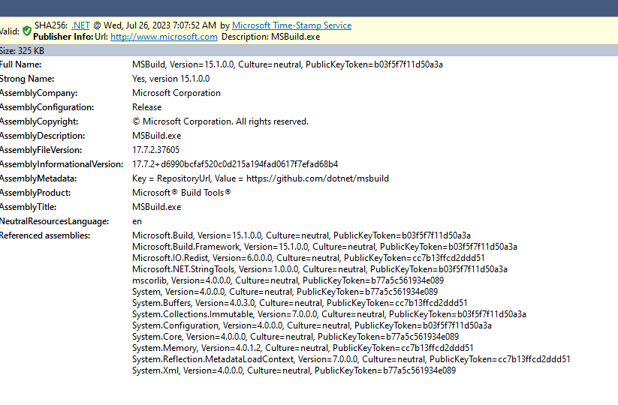
Task: Click the mscorlib reference line
Action: click(288, 280)
